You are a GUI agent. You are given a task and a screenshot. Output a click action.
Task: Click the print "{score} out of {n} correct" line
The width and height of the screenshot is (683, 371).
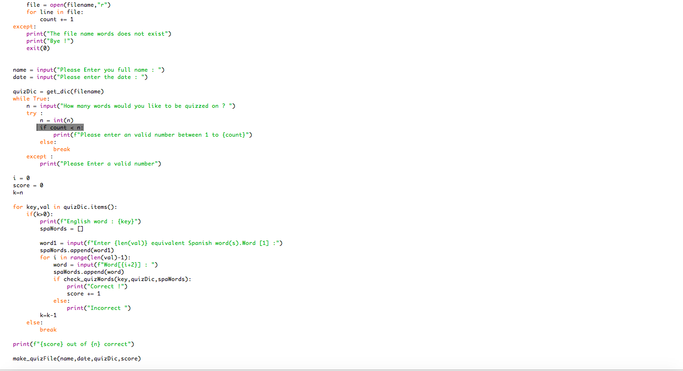74,344
